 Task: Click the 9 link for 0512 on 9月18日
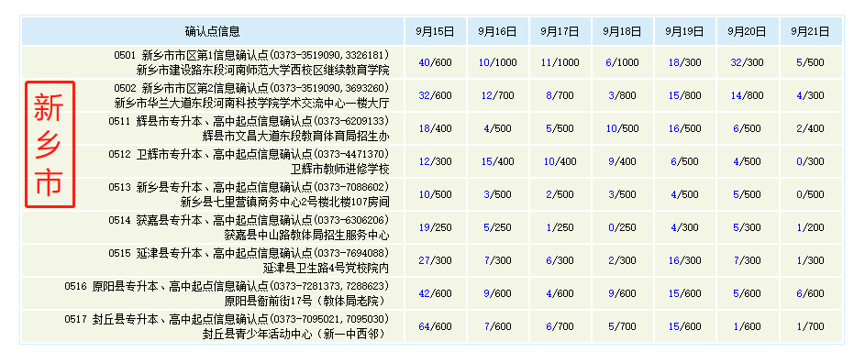pos(612,161)
